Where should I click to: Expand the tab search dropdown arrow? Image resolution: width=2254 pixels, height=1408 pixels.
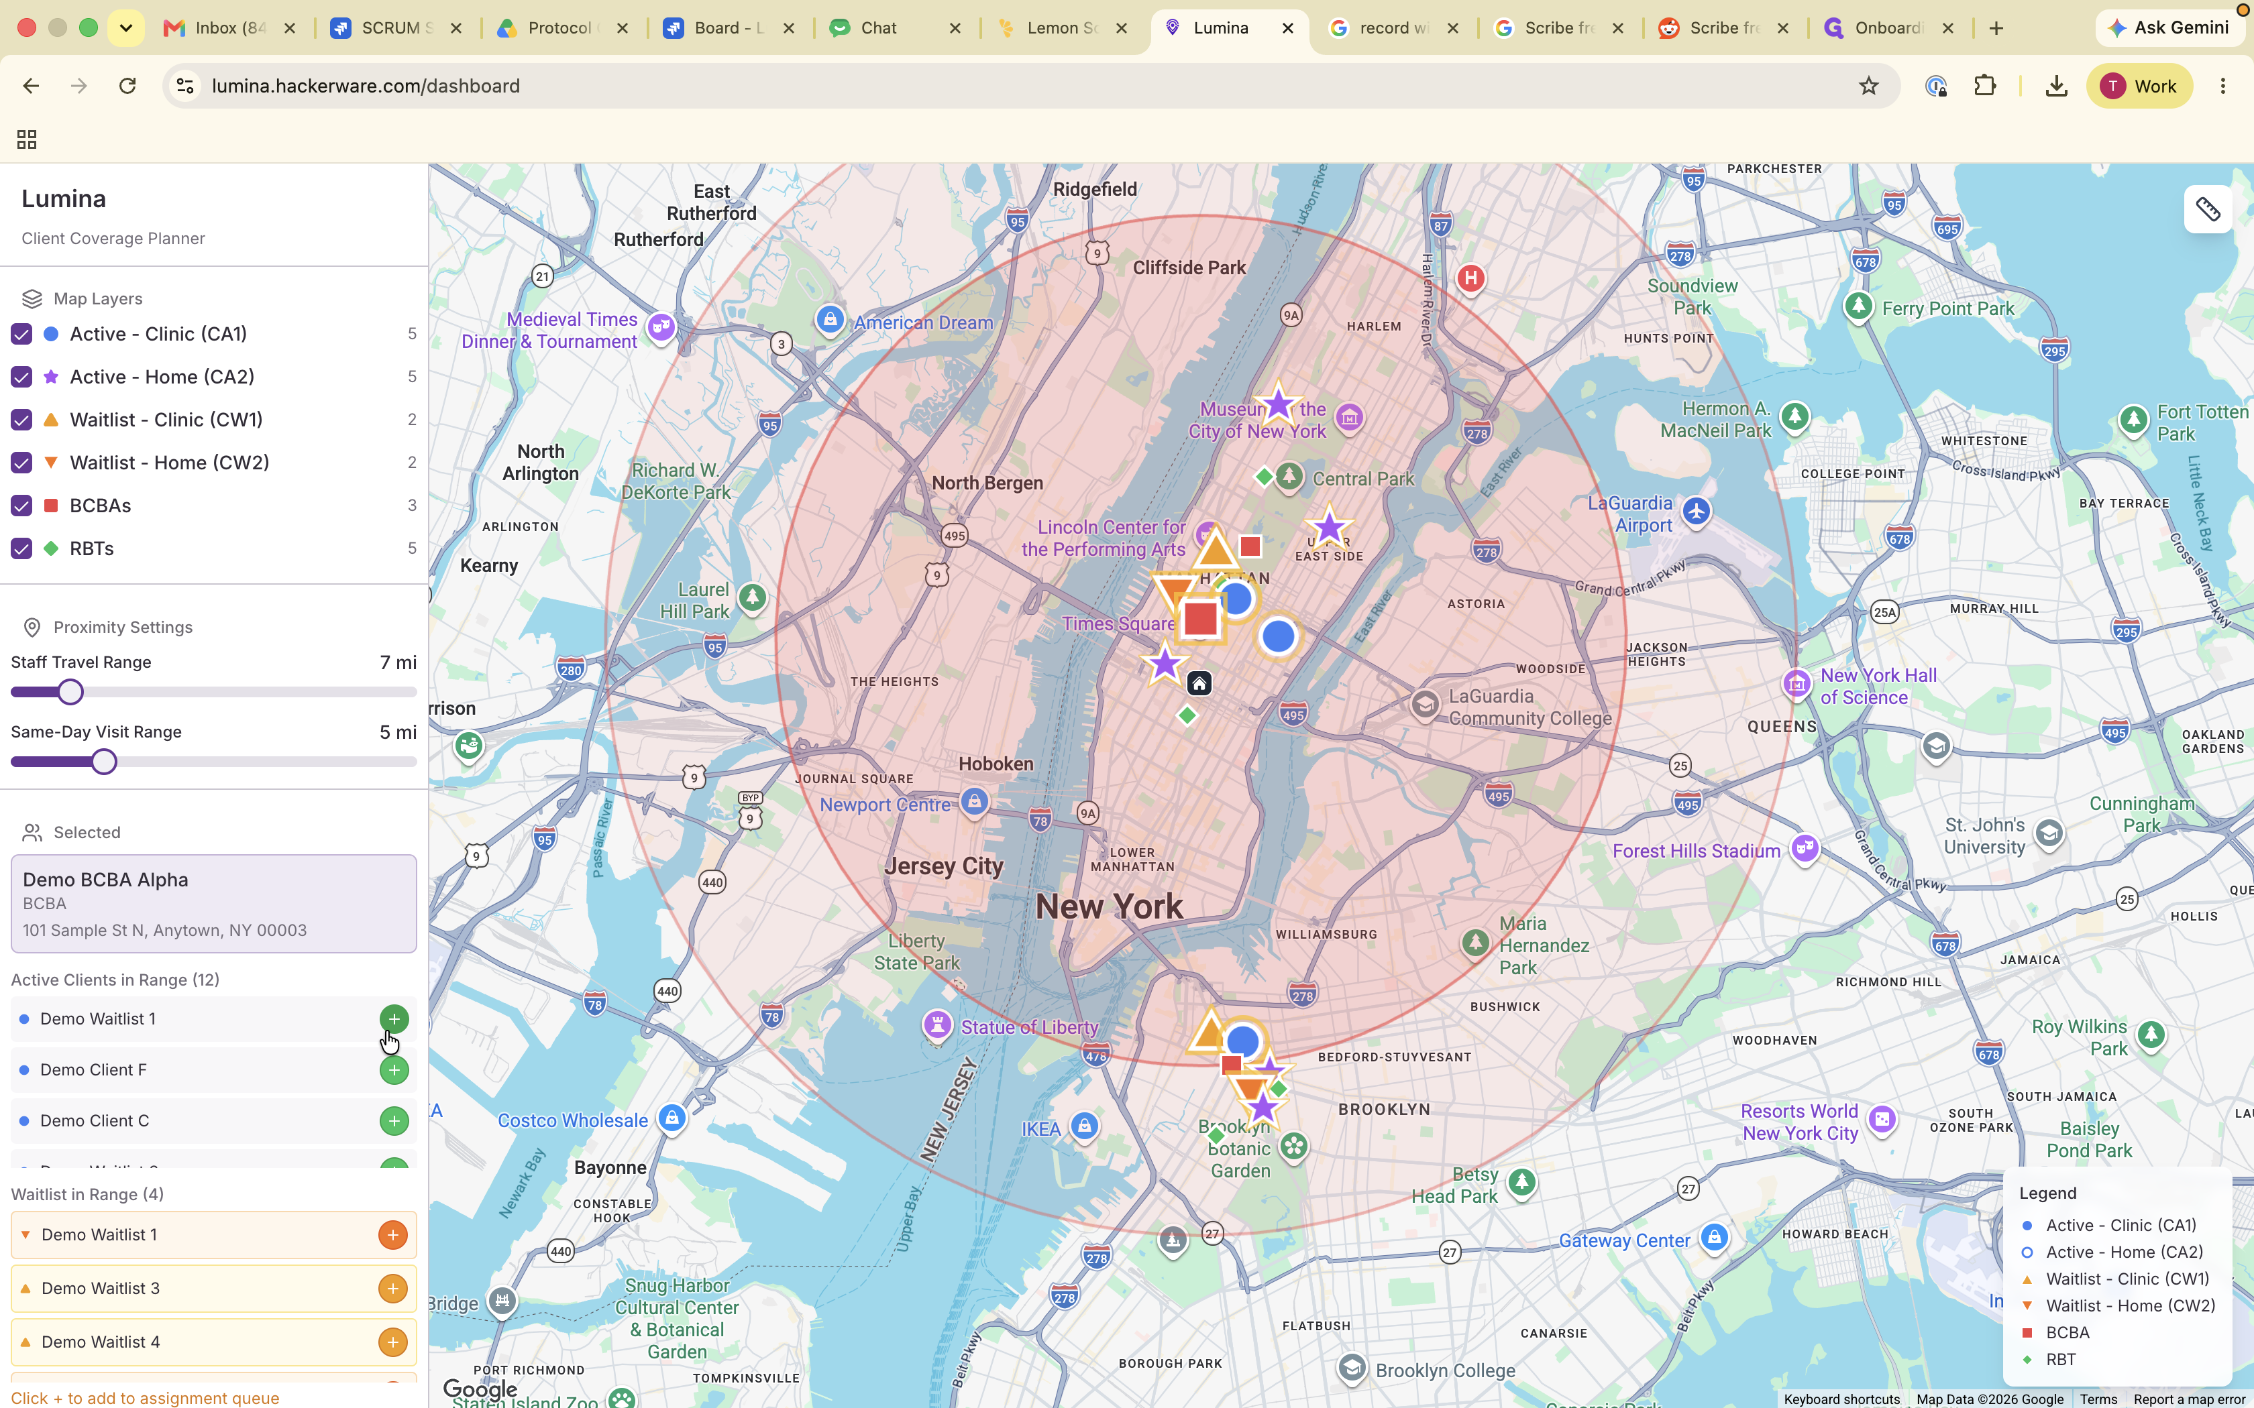pyautogui.click(x=125, y=28)
